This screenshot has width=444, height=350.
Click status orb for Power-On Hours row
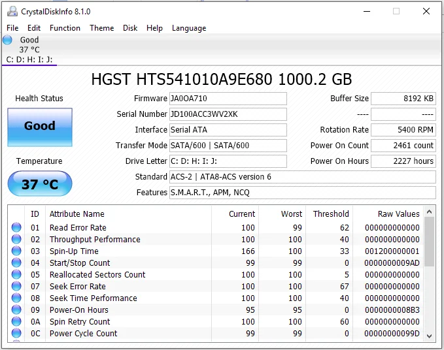[x=16, y=310]
